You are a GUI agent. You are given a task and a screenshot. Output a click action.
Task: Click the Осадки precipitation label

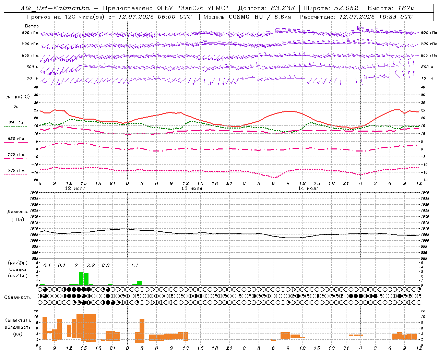click(x=17, y=269)
